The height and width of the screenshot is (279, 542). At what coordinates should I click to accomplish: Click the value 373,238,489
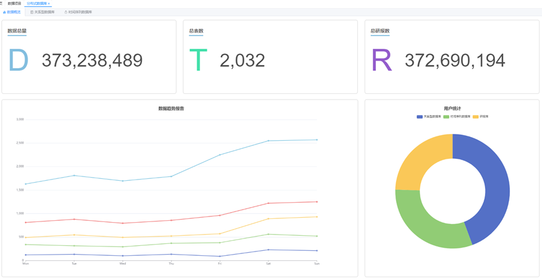[x=92, y=61]
